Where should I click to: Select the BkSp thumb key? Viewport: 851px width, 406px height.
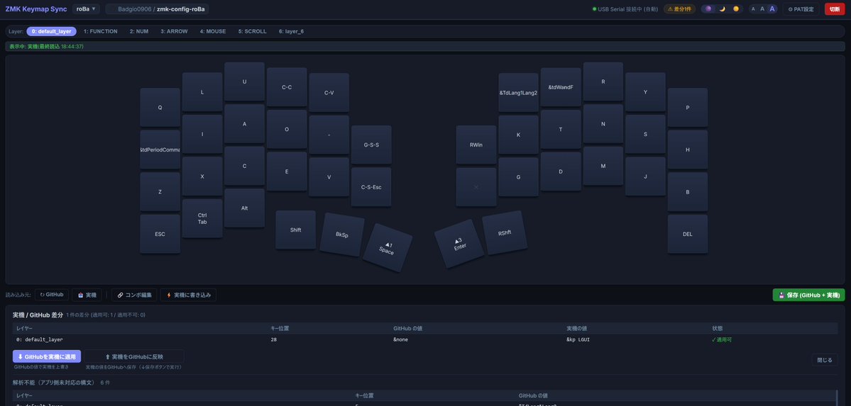(342, 234)
